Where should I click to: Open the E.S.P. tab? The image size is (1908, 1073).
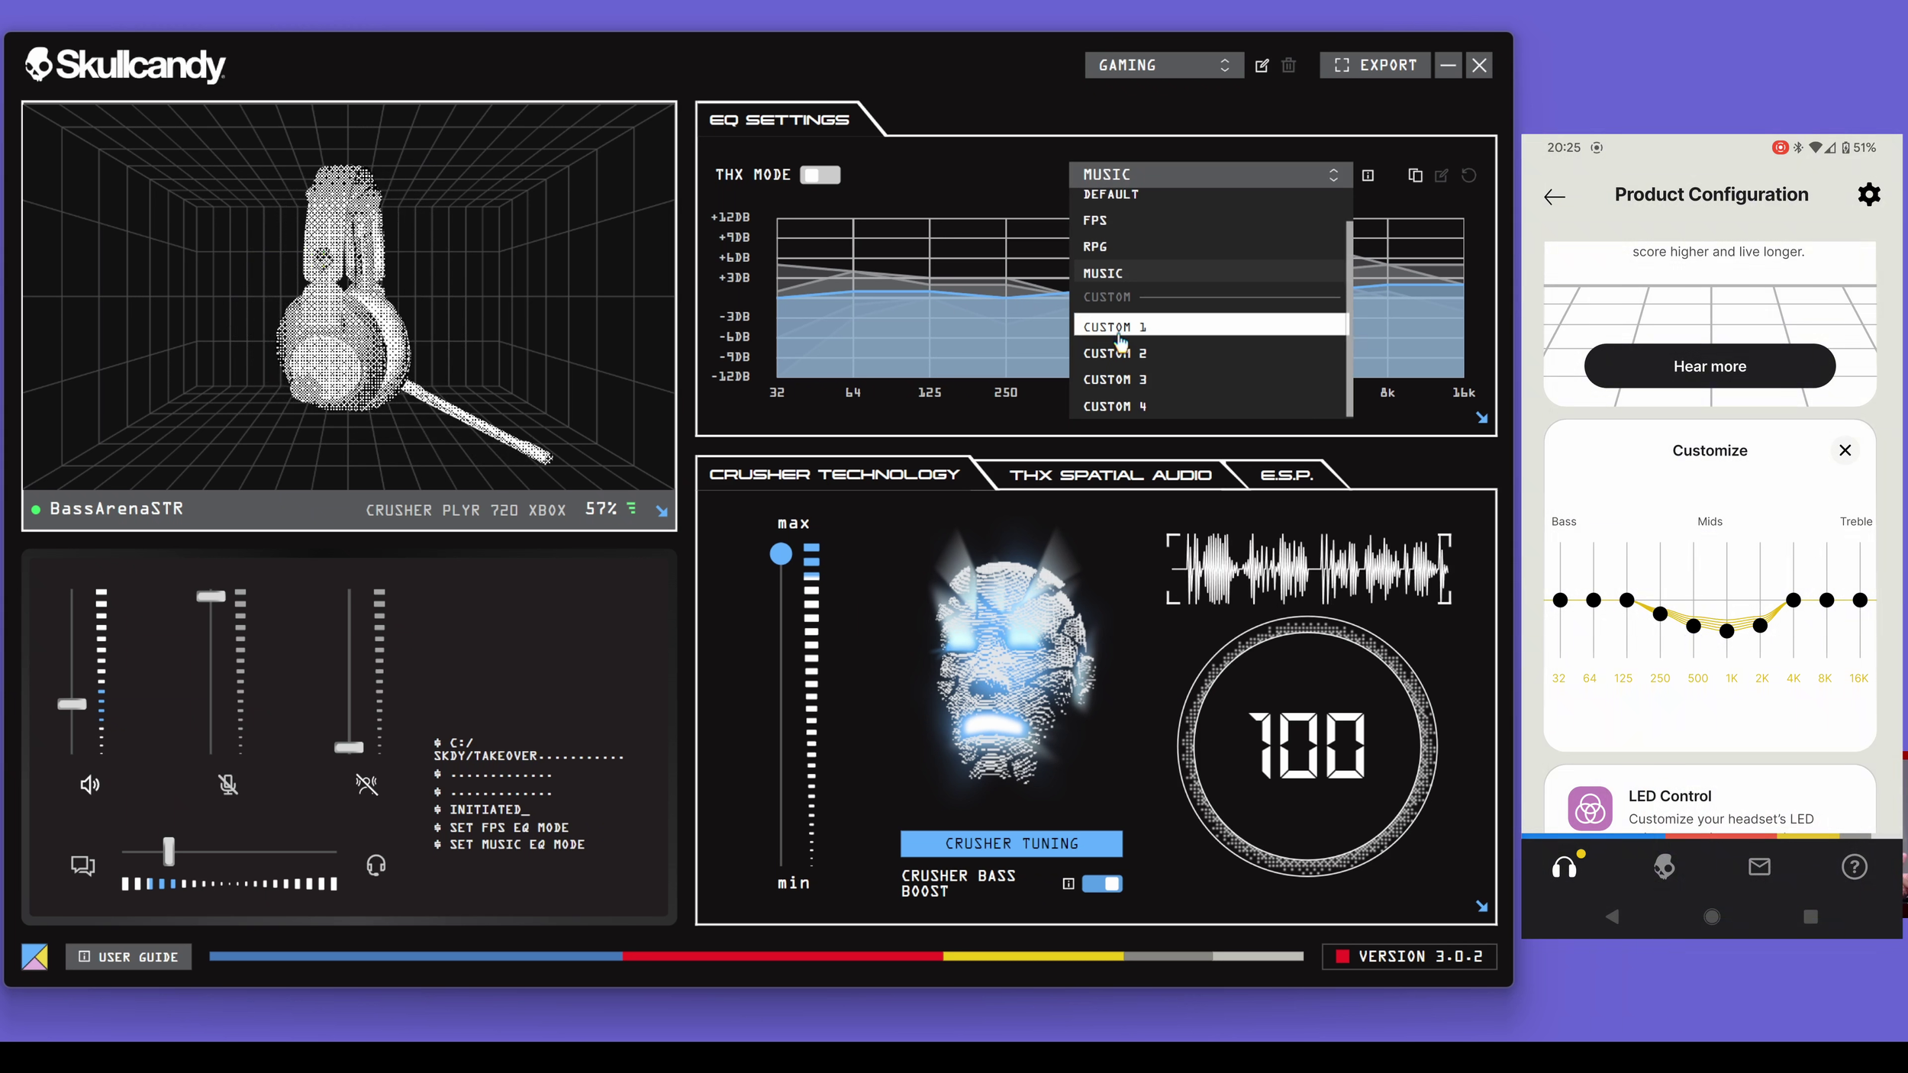1287,475
